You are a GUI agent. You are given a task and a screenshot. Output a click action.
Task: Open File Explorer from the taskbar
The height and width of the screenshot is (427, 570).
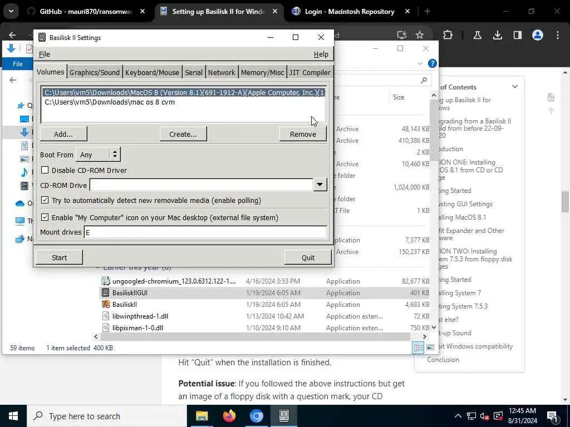coord(202,416)
